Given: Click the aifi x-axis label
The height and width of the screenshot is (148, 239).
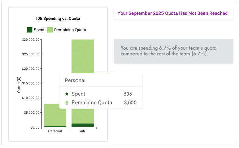Looking at the screenshot, I should click(82, 131).
